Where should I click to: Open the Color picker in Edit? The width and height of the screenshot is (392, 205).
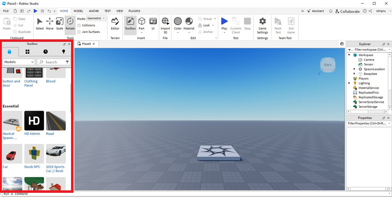point(178,24)
